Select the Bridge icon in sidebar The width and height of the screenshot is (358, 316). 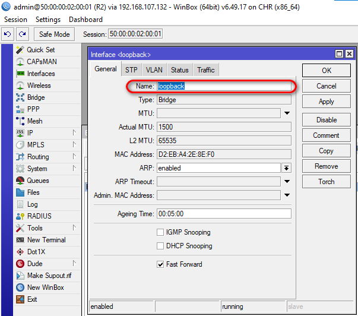tap(20, 97)
